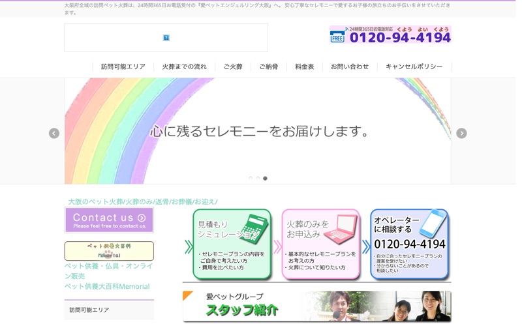Click the rainbow slider headline 心に残るセレモニー
Screen dimensions: 522x326
[259, 131]
